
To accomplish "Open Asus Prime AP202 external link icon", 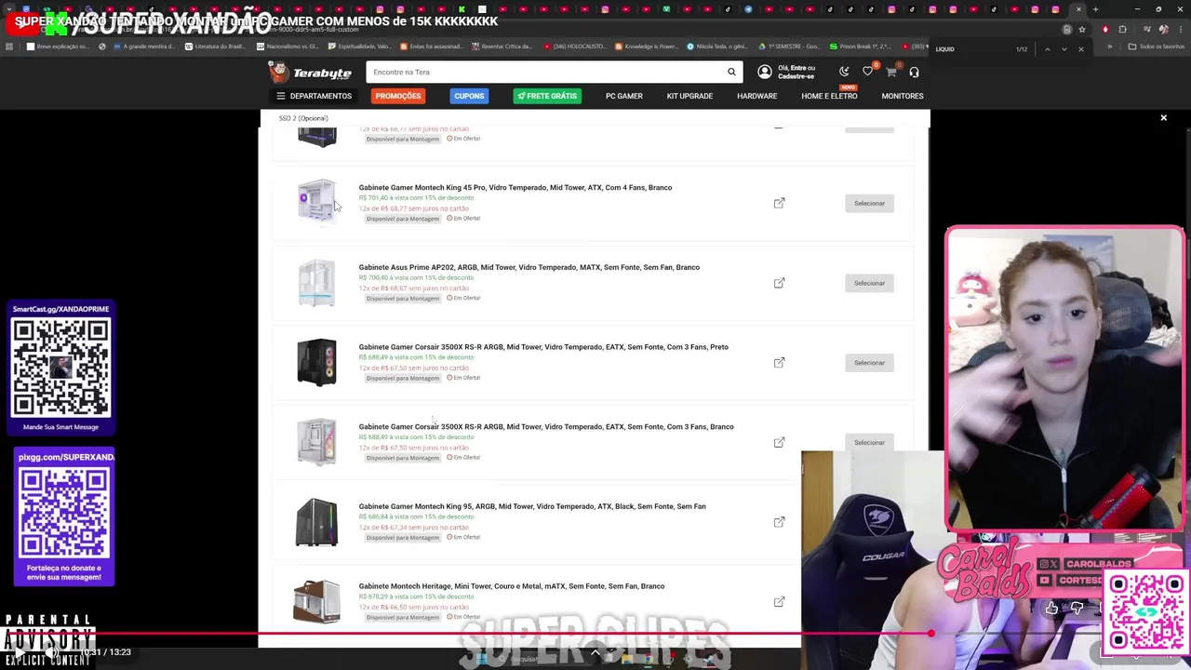I will tap(779, 283).
